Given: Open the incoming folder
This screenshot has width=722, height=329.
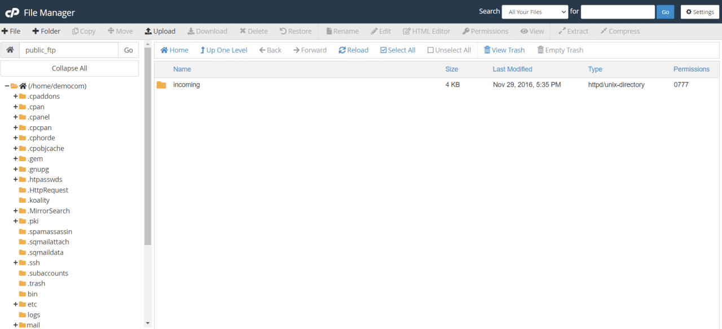Looking at the screenshot, I should pos(186,85).
